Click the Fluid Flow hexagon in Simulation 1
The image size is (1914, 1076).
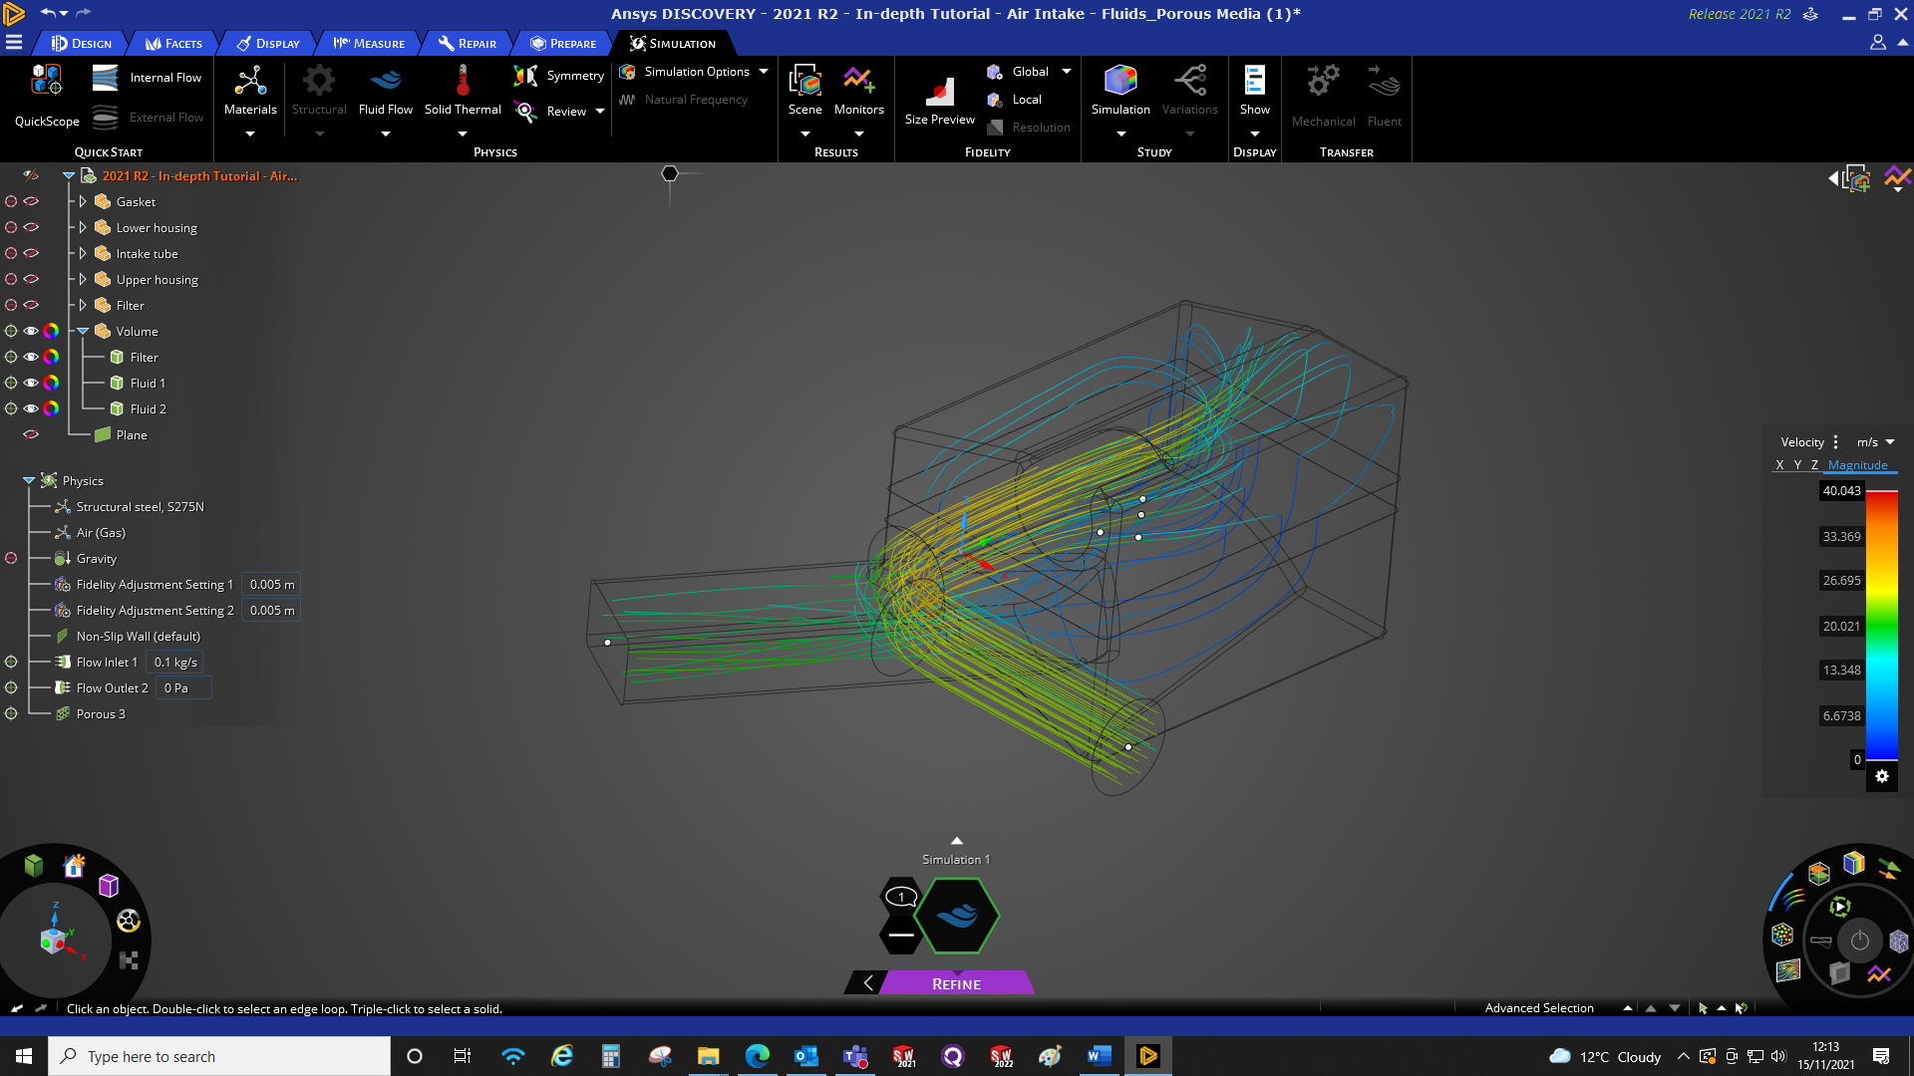(x=957, y=916)
